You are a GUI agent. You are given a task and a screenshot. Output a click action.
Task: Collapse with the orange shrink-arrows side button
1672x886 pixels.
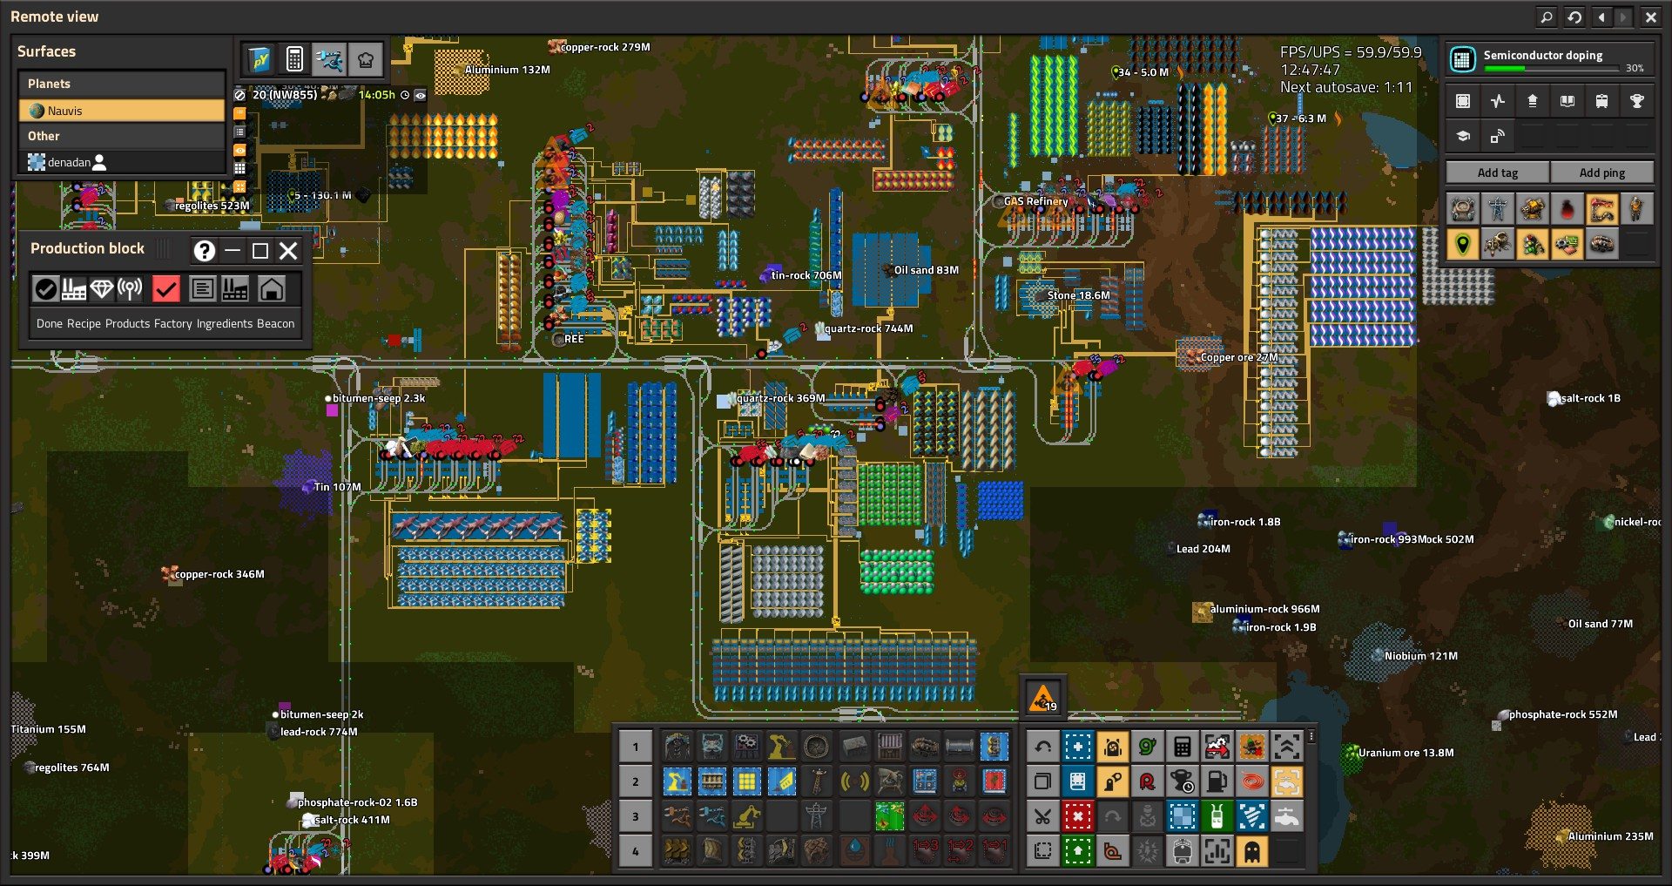click(x=239, y=186)
